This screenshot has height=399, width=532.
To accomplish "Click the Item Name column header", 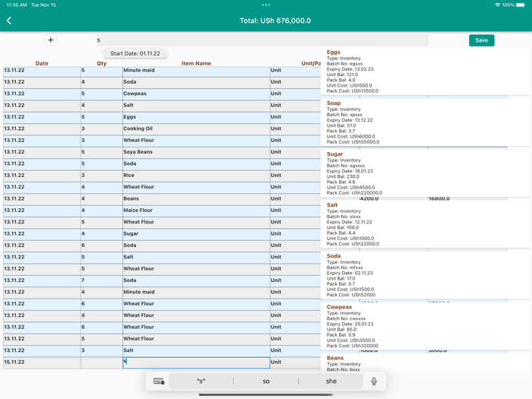I will coord(196,63).
